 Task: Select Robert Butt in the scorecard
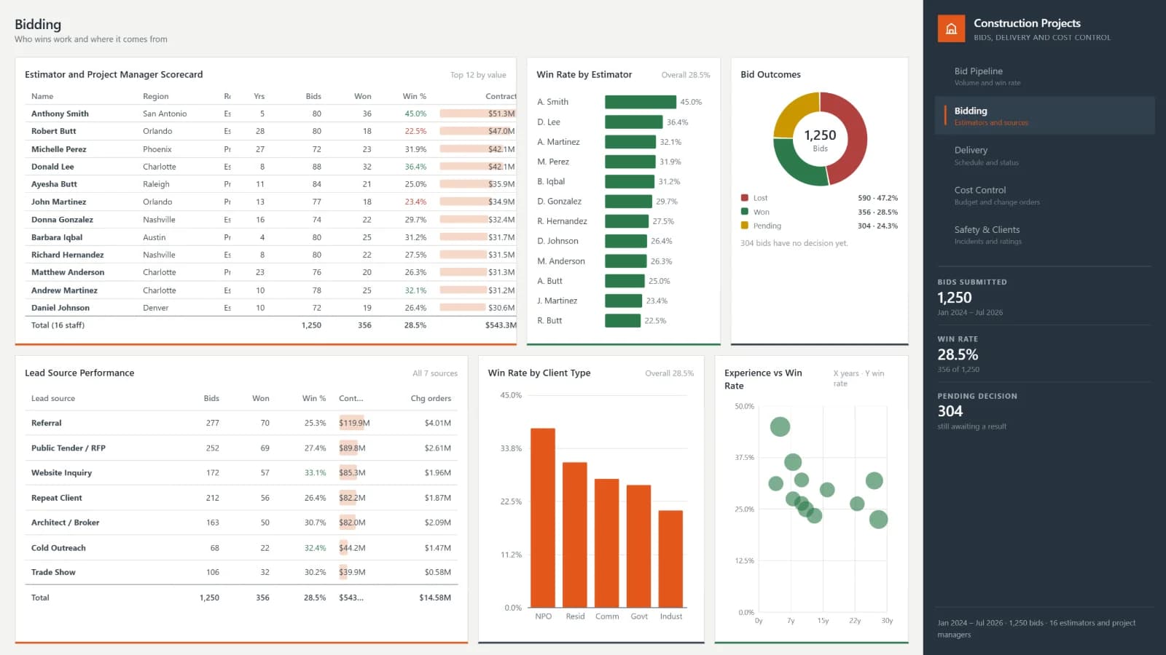[x=53, y=131]
